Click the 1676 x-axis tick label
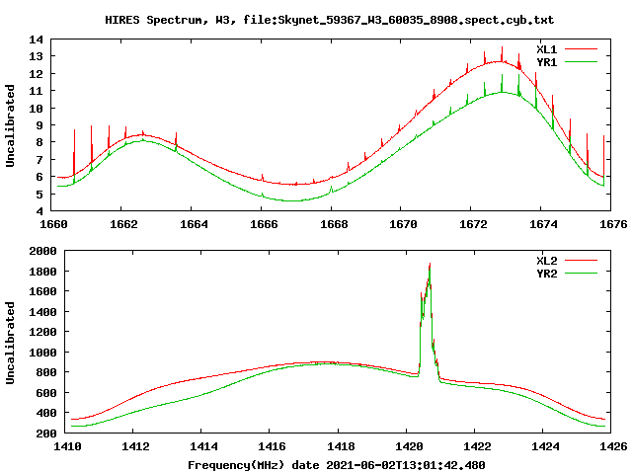632x474 pixels. 613,224
